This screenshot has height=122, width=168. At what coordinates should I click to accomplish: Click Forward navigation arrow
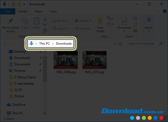pos(13,44)
